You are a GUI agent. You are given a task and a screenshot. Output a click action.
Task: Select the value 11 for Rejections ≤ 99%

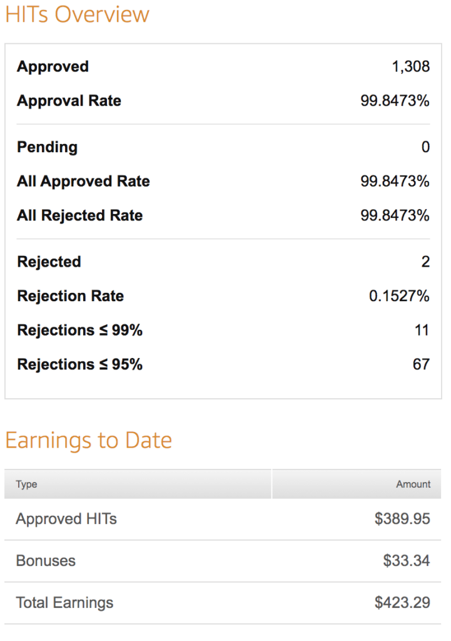[422, 331]
